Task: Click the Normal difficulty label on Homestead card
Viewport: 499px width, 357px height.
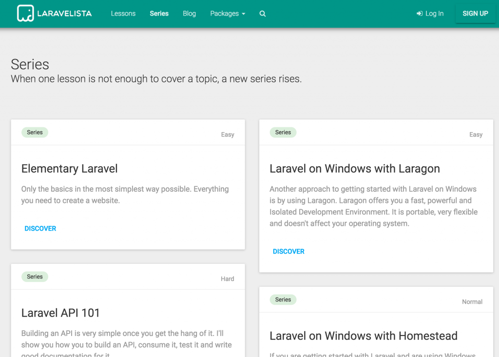Action: point(472,301)
